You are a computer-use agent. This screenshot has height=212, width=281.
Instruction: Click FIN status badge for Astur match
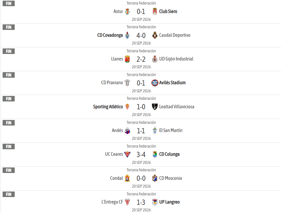pyautogui.click(x=8, y=3)
